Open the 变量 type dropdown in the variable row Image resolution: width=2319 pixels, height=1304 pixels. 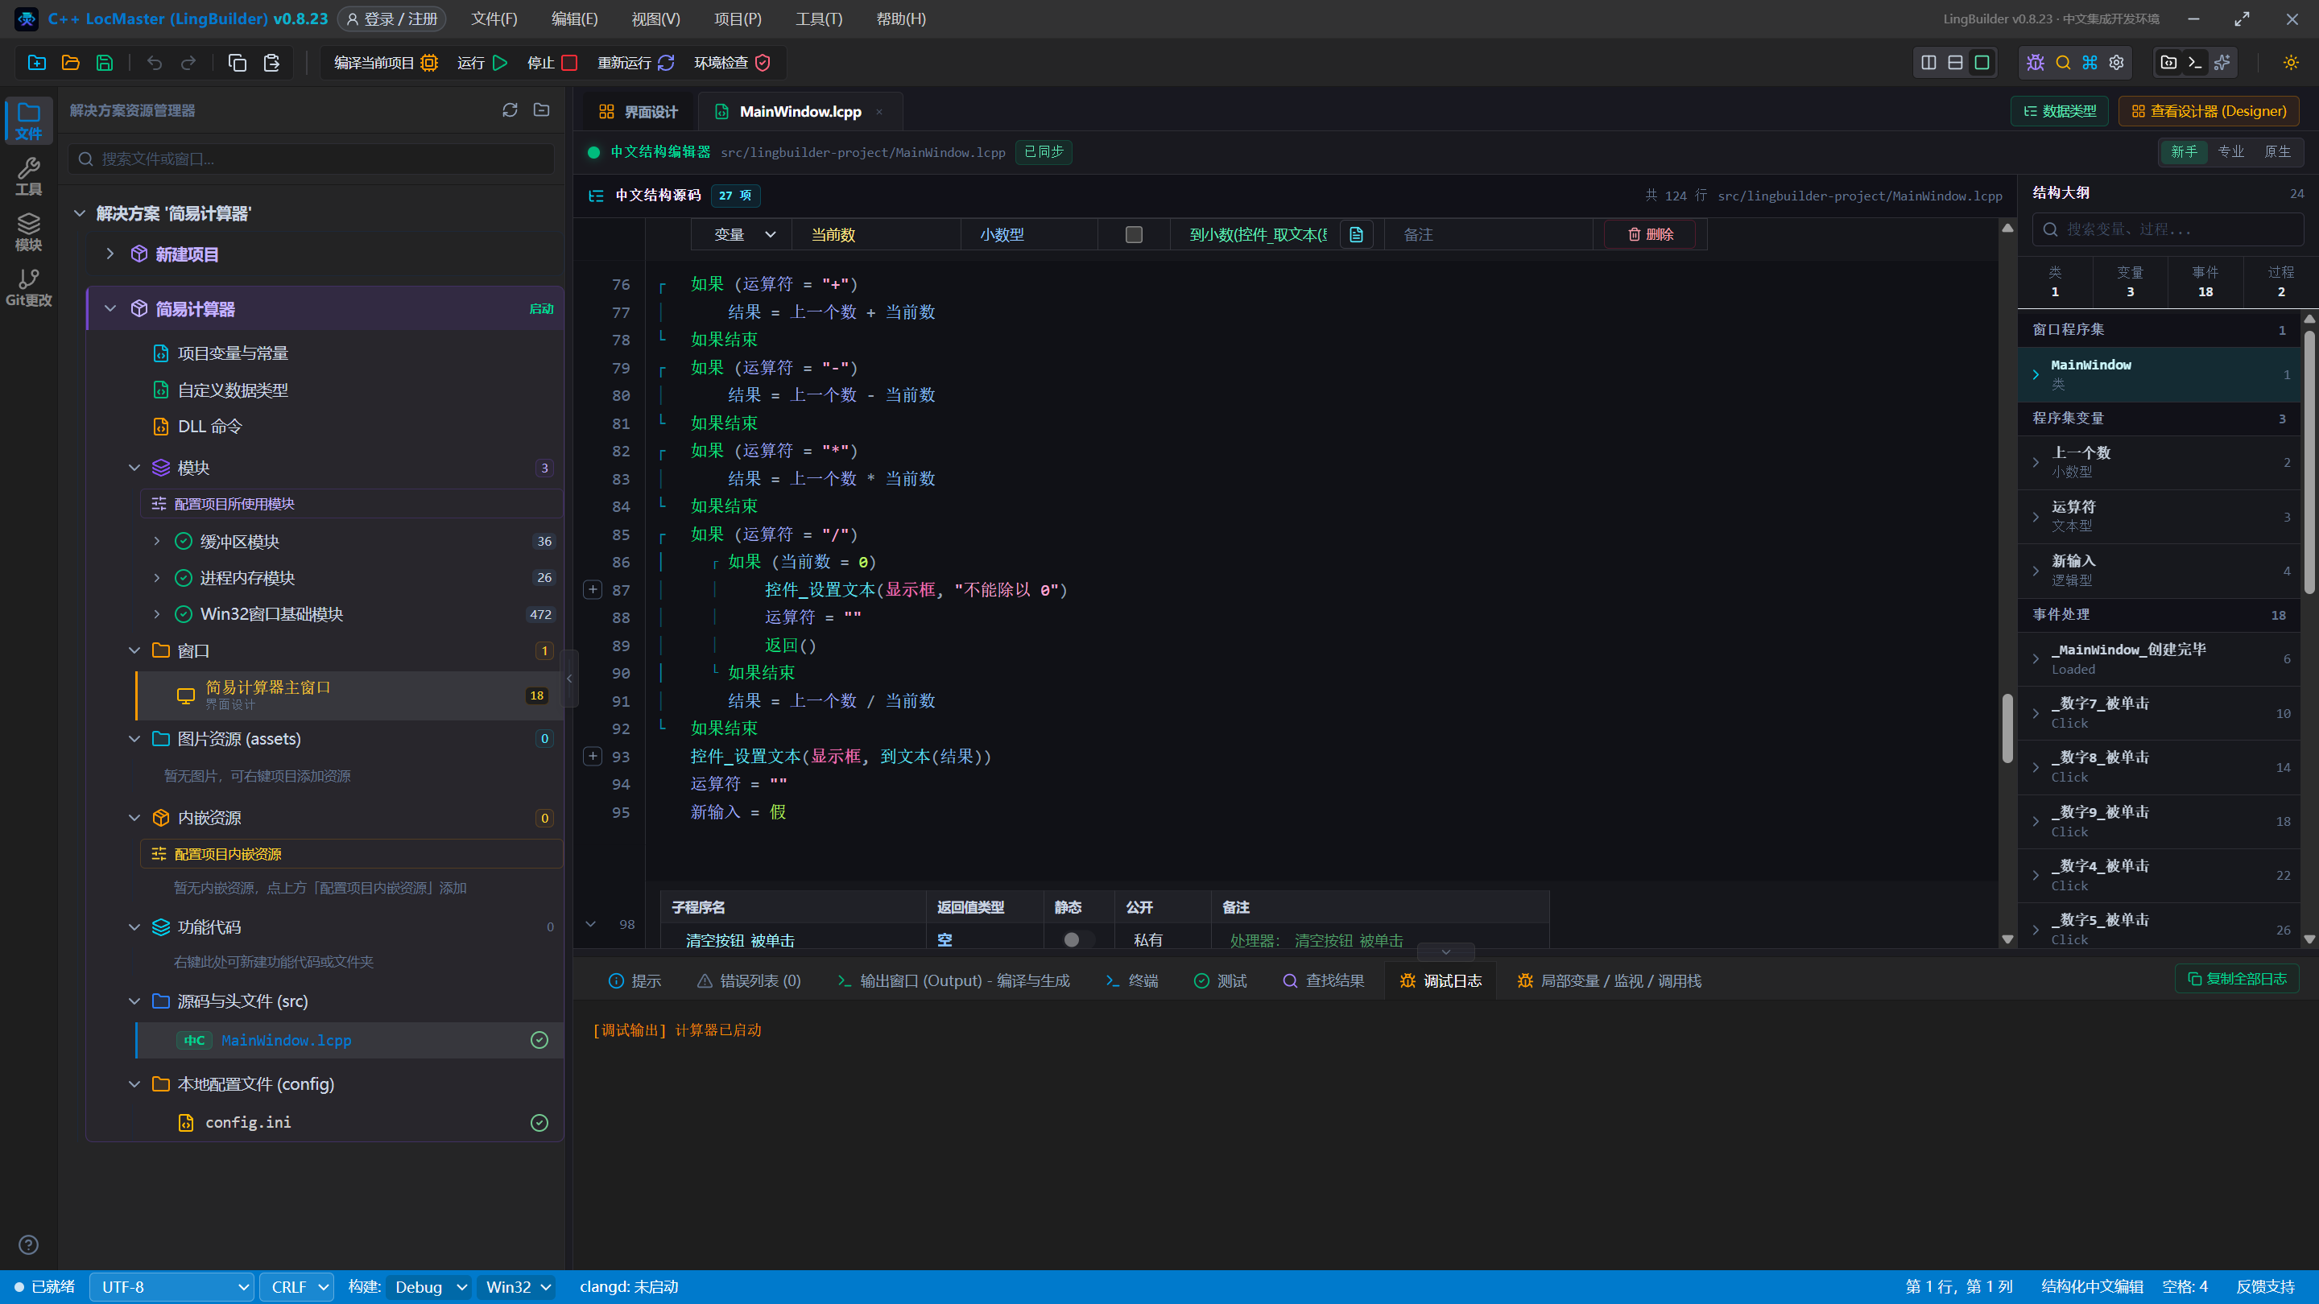tap(742, 235)
